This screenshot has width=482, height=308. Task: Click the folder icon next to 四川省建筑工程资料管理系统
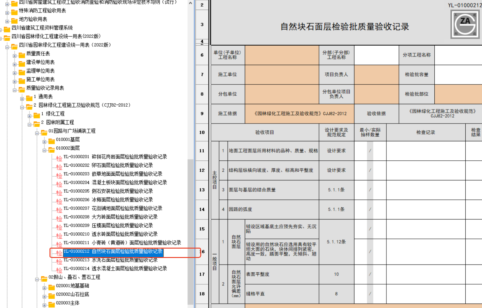(x=7, y=29)
